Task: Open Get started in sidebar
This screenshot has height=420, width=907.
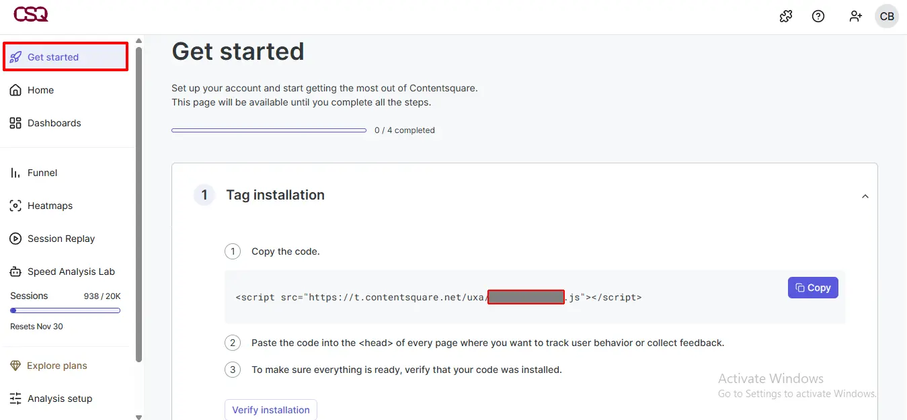Action: point(66,57)
